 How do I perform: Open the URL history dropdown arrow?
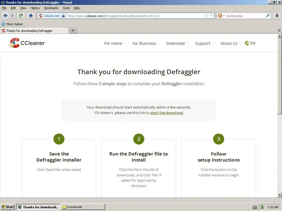(x=212, y=16)
